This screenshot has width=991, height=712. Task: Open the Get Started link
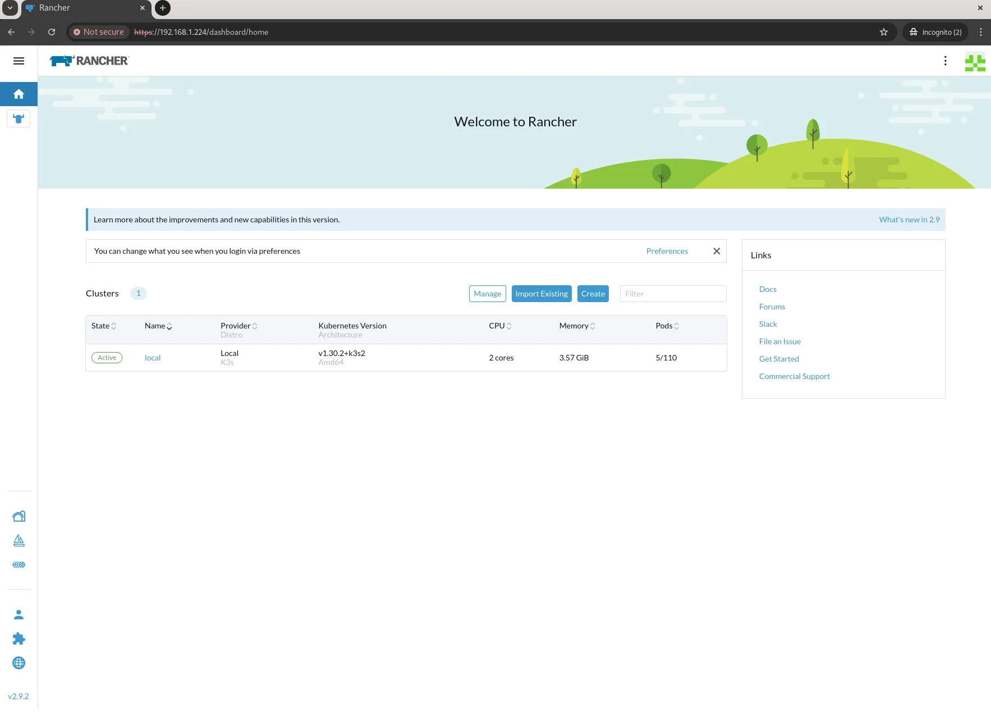coord(779,359)
